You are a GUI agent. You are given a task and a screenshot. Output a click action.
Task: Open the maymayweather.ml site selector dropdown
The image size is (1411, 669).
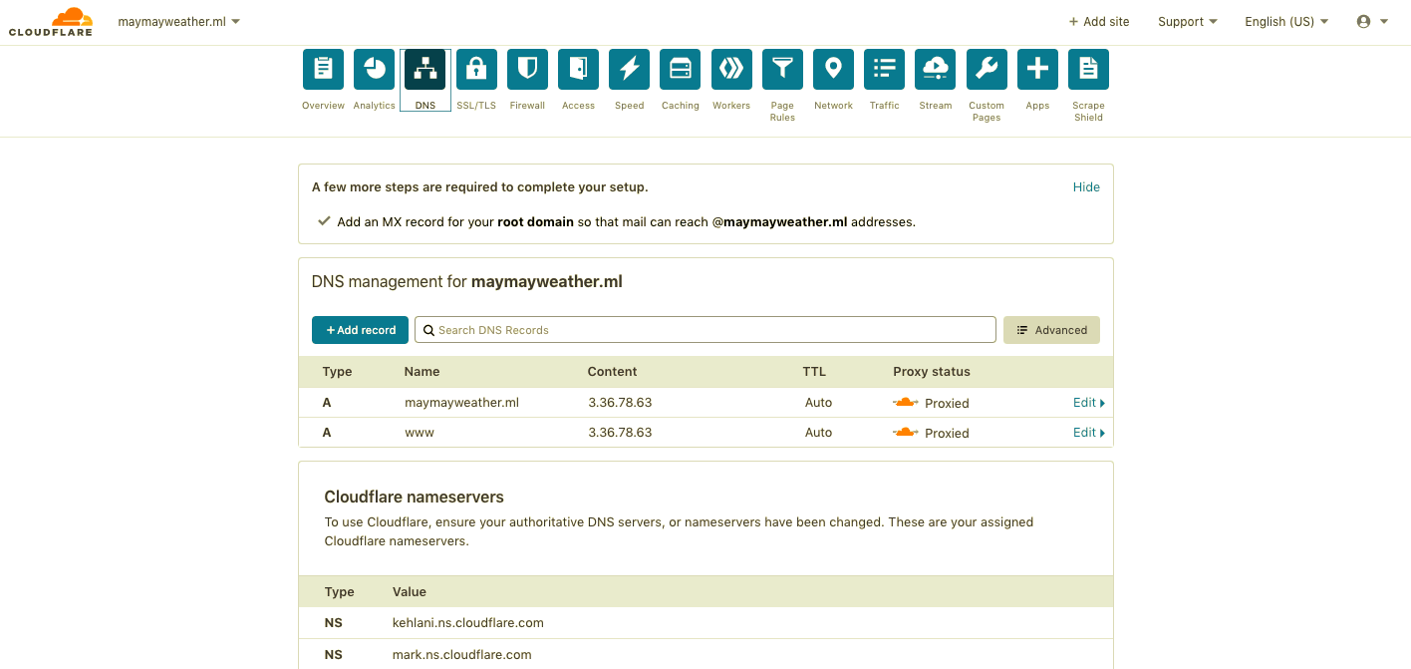point(178,21)
